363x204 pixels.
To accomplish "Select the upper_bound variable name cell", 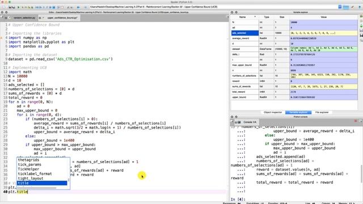I will coord(244,97).
